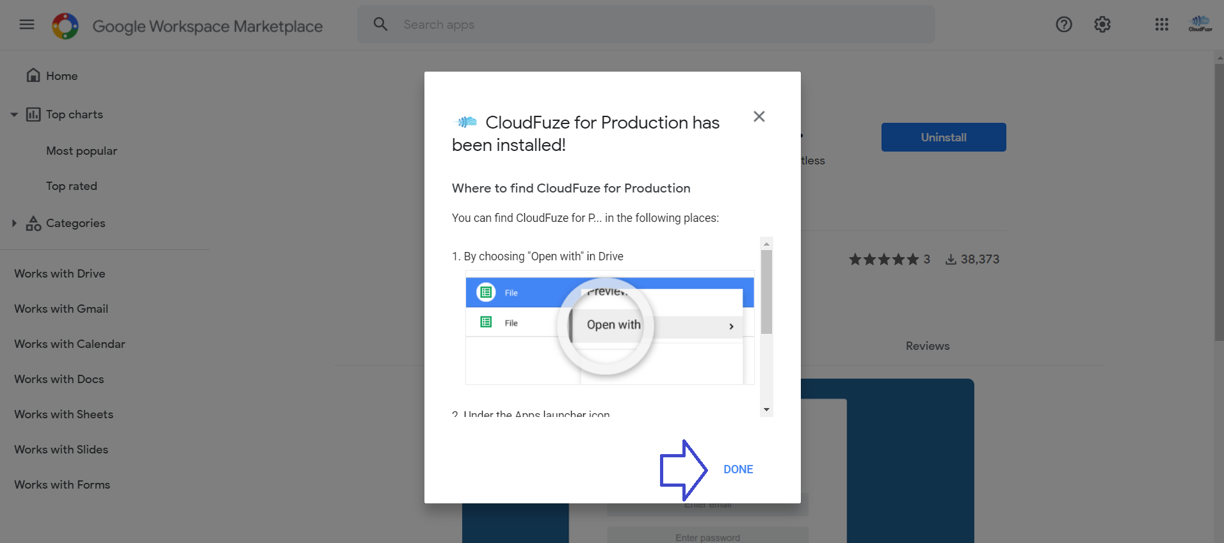Click the CloudFuze icon in dialog title
Screen dimensions: 1224x543
(466, 122)
